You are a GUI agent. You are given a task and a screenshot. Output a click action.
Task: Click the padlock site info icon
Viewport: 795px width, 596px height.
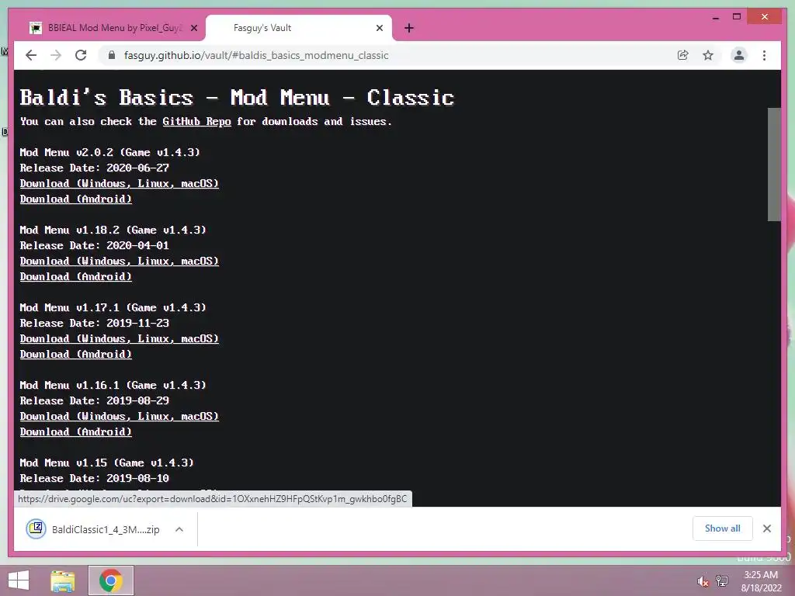[x=112, y=55]
